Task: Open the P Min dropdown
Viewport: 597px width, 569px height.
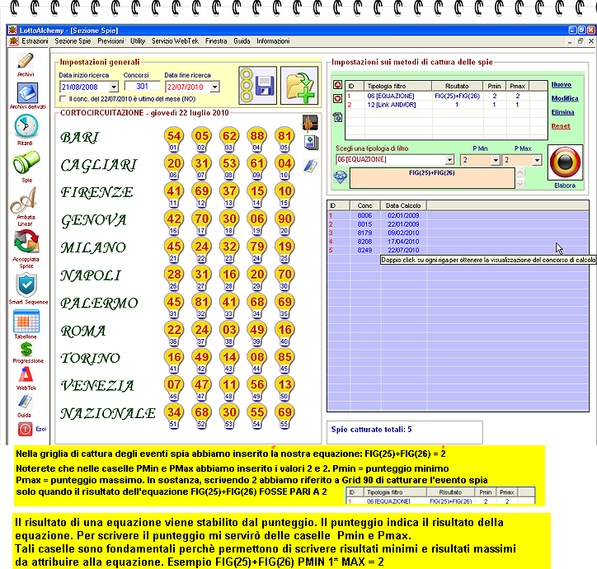Action: pyautogui.click(x=495, y=160)
